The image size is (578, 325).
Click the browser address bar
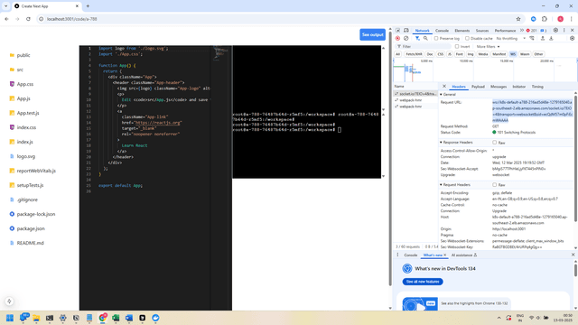tap(276, 19)
